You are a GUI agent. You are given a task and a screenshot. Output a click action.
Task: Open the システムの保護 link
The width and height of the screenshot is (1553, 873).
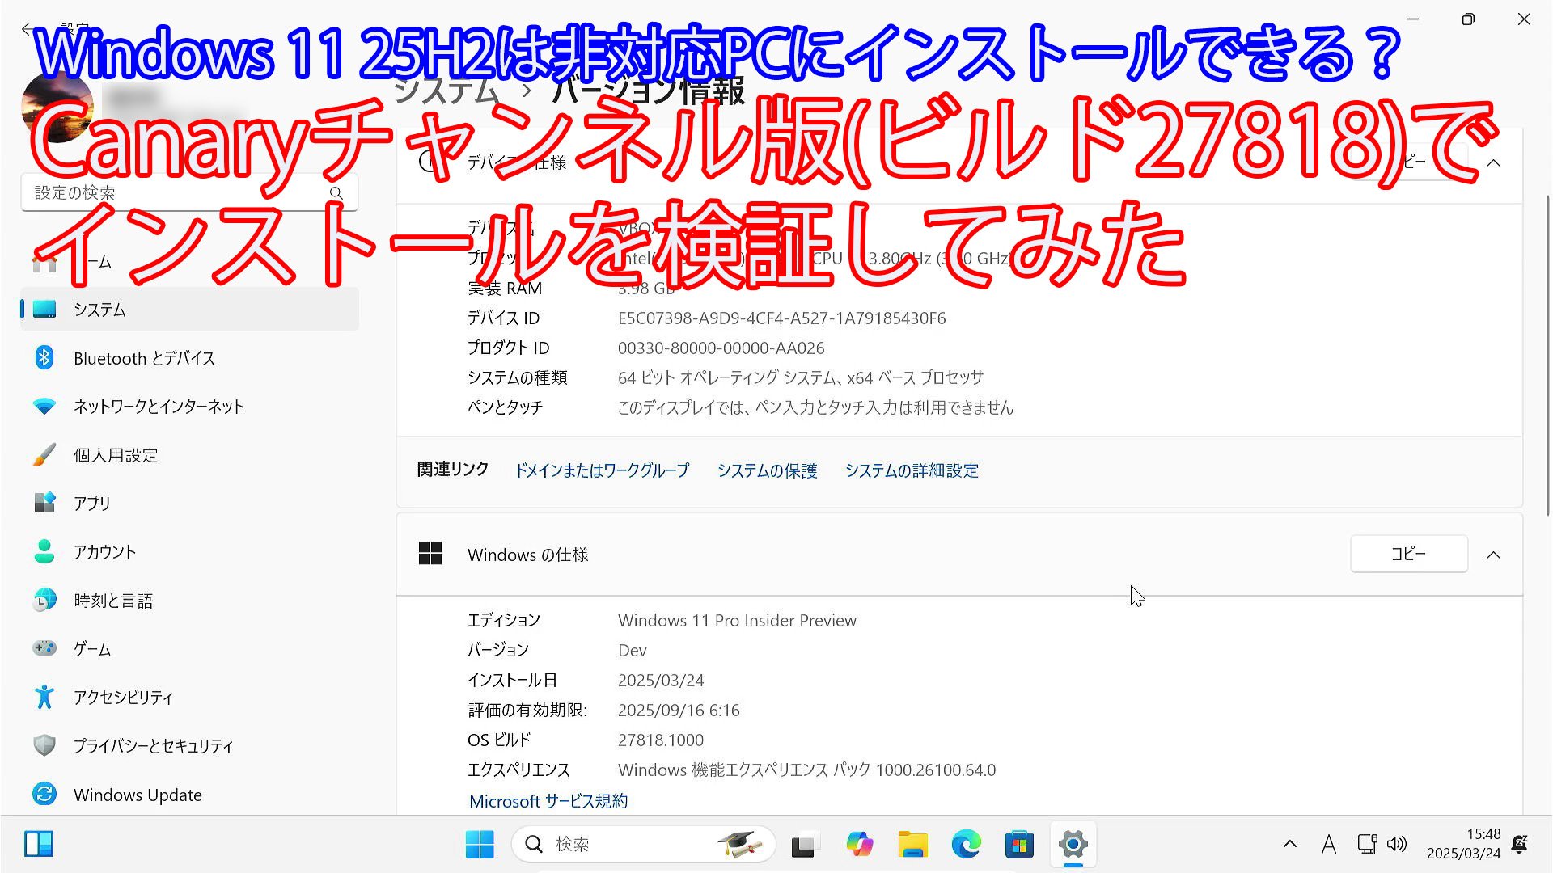coord(767,470)
